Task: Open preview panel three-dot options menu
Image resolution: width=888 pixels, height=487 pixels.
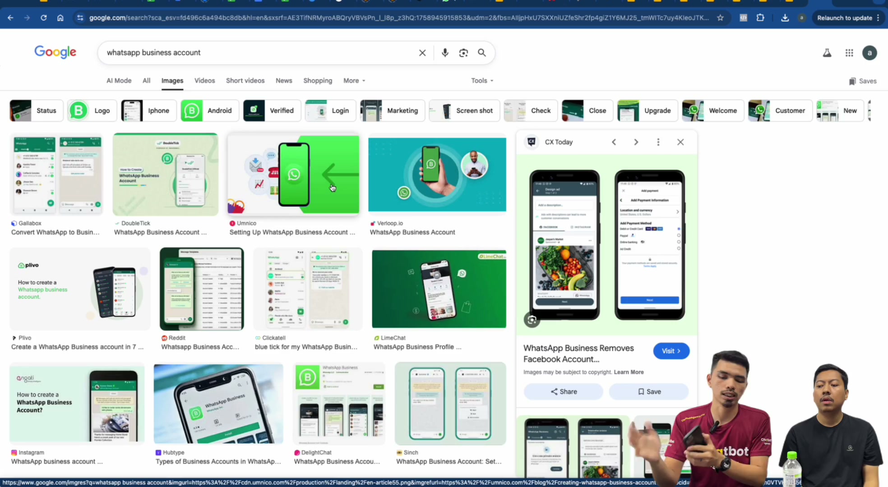Action: point(658,142)
